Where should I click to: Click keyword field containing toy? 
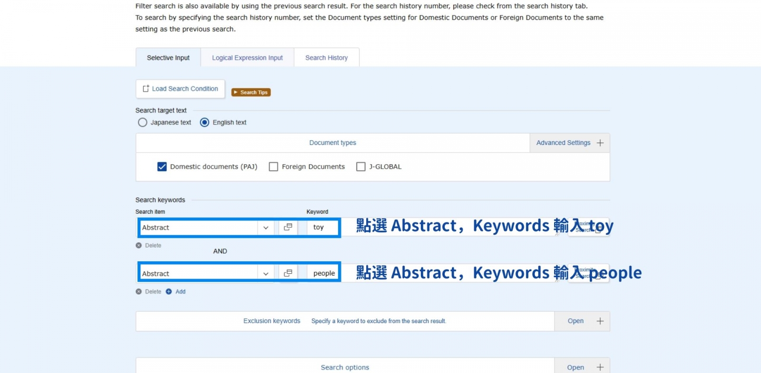323,228
